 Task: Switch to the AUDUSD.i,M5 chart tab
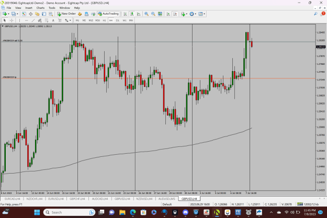pyautogui.click(x=166, y=199)
